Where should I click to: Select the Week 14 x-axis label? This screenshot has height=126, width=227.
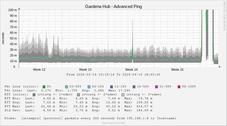[x=131, y=70]
